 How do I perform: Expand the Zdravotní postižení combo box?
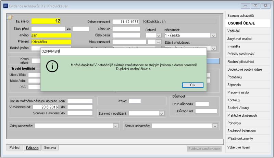pyautogui.click(x=162, y=114)
